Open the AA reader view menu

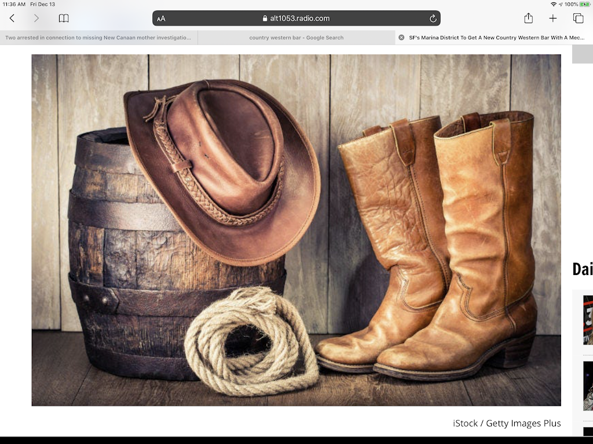(161, 19)
